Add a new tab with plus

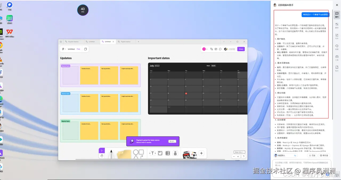click(138, 42)
